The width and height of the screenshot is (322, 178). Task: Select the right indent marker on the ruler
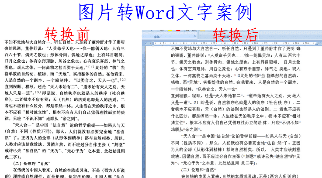pos(316,44)
